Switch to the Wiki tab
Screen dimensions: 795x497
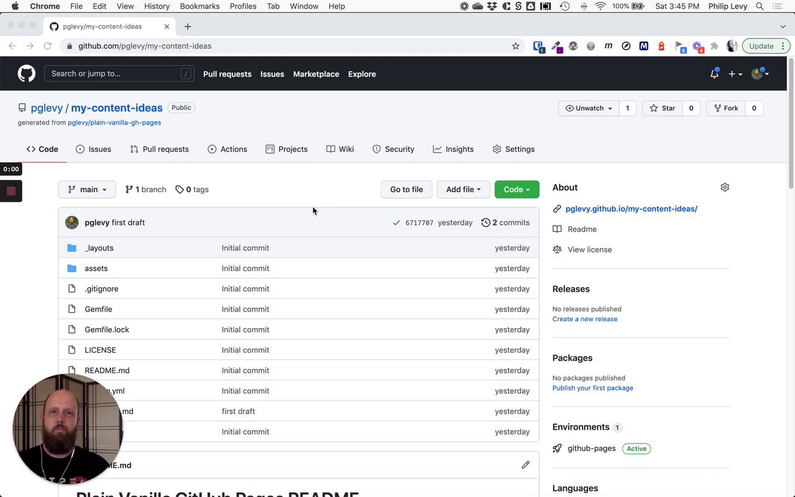pyautogui.click(x=340, y=149)
